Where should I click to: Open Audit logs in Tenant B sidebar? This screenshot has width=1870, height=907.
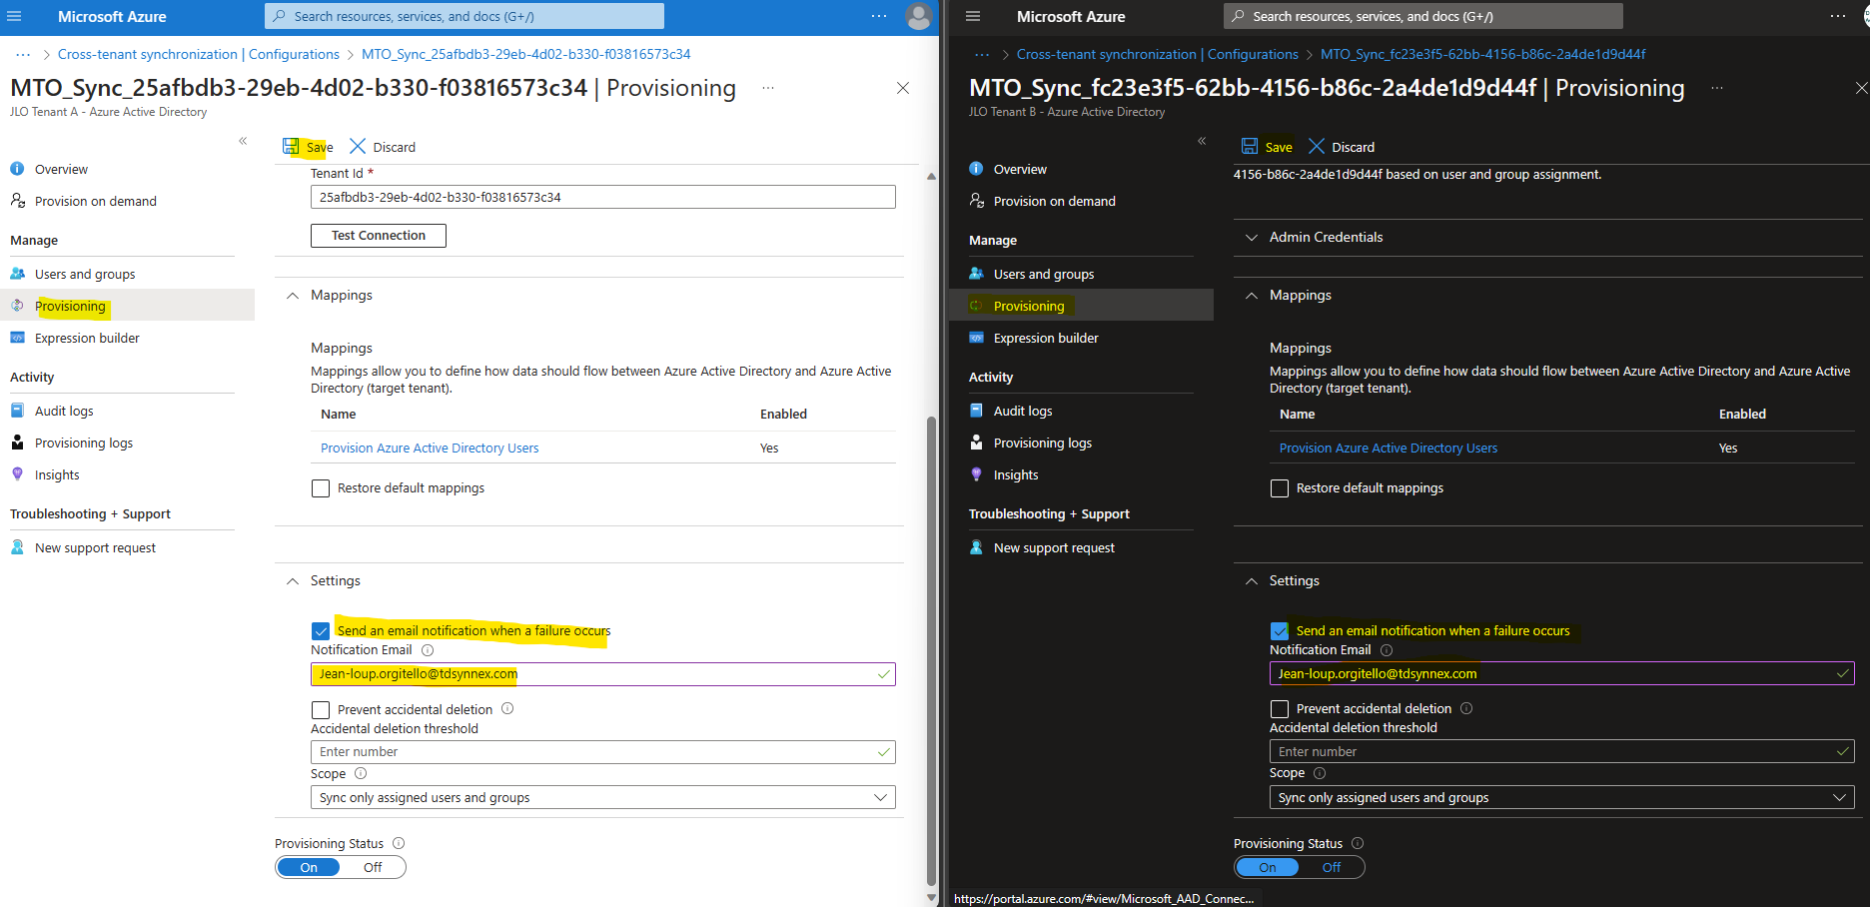[1023, 411]
